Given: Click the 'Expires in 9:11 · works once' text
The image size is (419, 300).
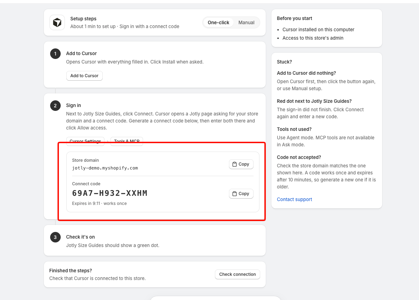Looking at the screenshot, I should (x=100, y=204).
